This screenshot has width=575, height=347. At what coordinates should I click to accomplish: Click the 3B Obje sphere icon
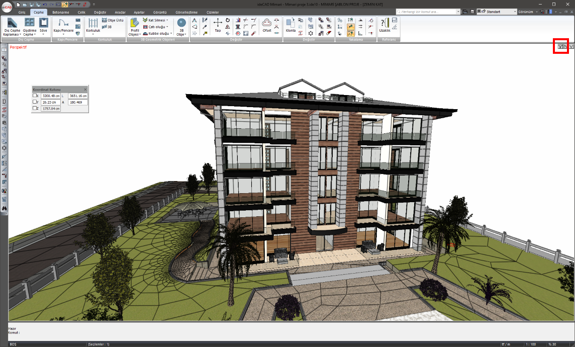tap(181, 23)
